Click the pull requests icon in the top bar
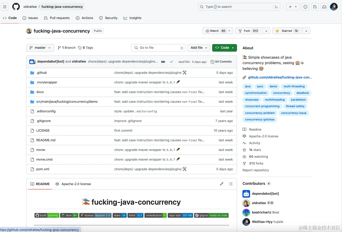 coord(315,7)
